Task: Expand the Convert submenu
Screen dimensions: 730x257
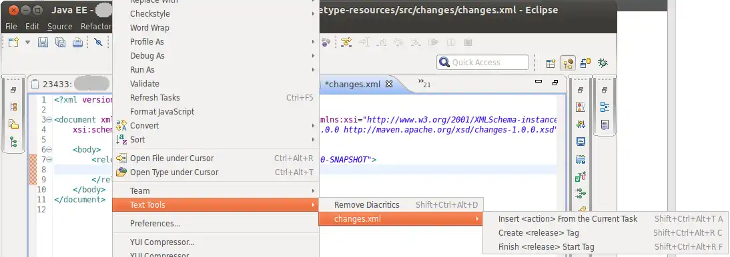Action: click(x=216, y=125)
